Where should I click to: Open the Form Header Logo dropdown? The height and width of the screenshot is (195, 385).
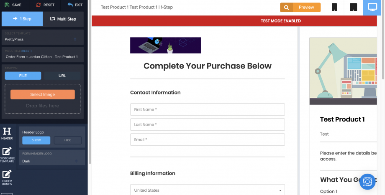pos(52,157)
